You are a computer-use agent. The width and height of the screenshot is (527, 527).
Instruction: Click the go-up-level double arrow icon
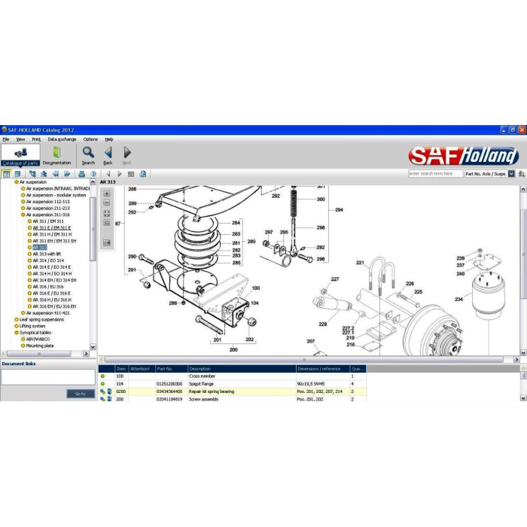click(x=44, y=174)
